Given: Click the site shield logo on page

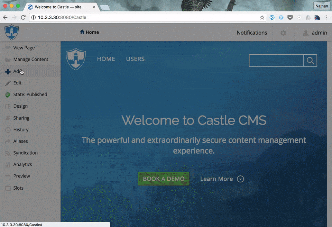Looking at the screenshot, I should pos(76,59).
